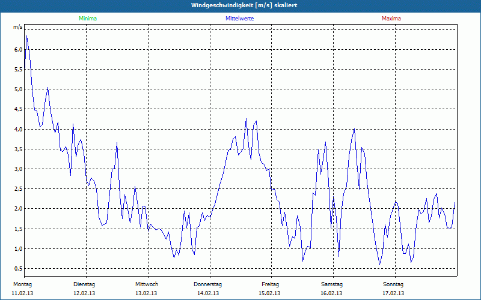Click the Dienstag day label
Viewport: 481px width, 300px height.
[84, 284]
